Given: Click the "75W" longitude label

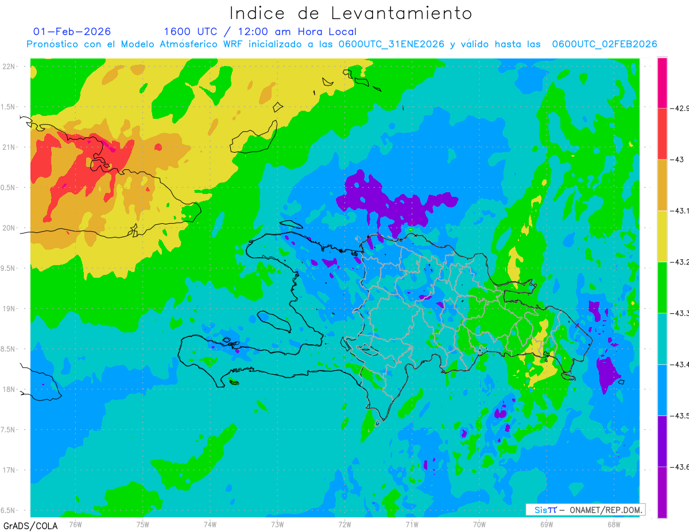Looking at the screenshot, I should pyautogui.click(x=143, y=523).
